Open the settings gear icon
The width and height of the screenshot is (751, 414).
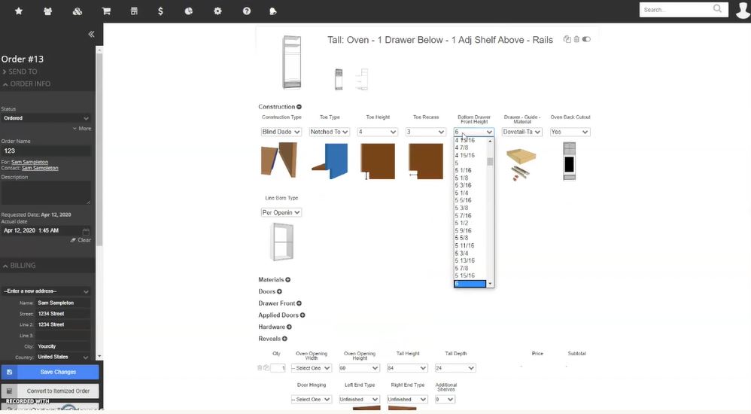[x=218, y=11]
